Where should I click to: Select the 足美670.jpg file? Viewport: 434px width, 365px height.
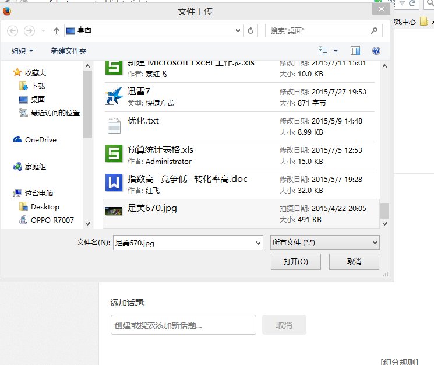(241, 213)
